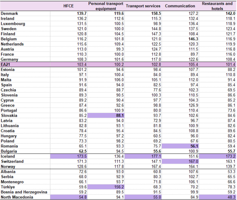Image resolution: width=237 pixels, height=200 pixels.
Task: Click Sweden's Transport services value 144.8
Action: click(156, 29)
